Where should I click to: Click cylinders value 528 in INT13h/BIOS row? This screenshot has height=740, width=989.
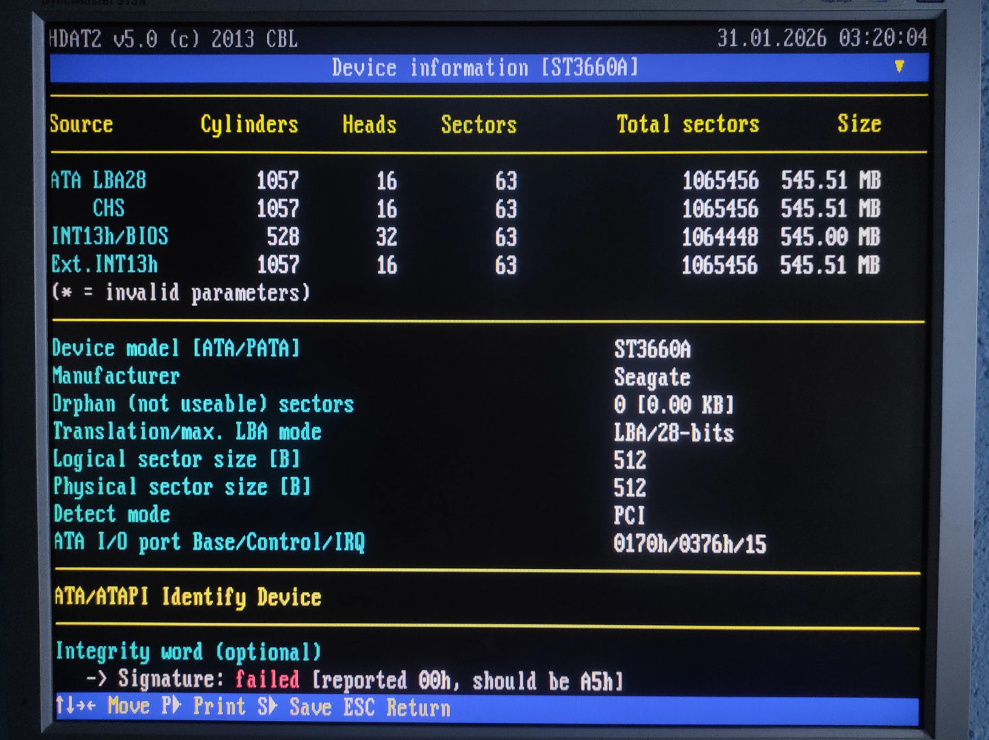pos(283,237)
